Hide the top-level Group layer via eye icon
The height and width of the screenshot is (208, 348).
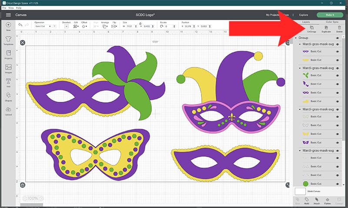point(337,38)
